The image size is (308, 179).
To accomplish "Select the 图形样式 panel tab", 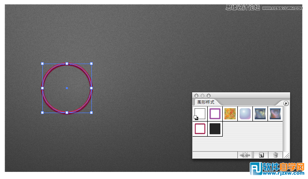I will (206, 102).
